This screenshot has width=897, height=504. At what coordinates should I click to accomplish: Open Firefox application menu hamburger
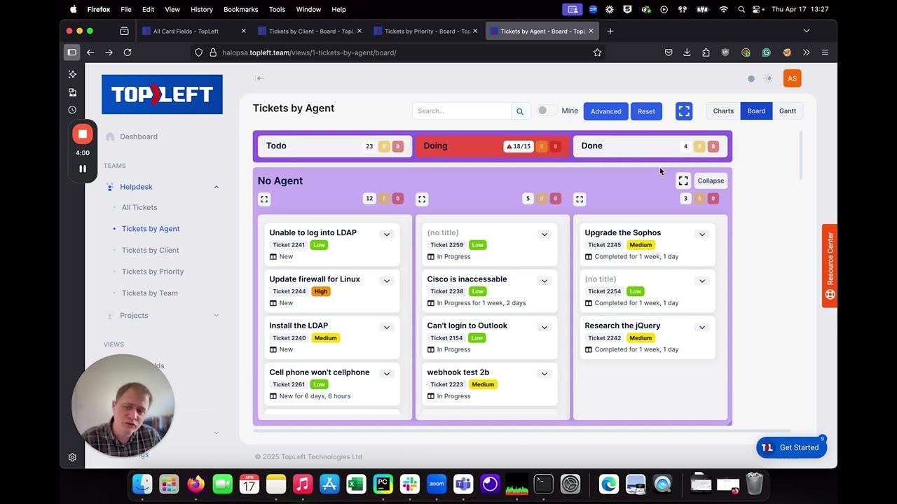(x=825, y=52)
